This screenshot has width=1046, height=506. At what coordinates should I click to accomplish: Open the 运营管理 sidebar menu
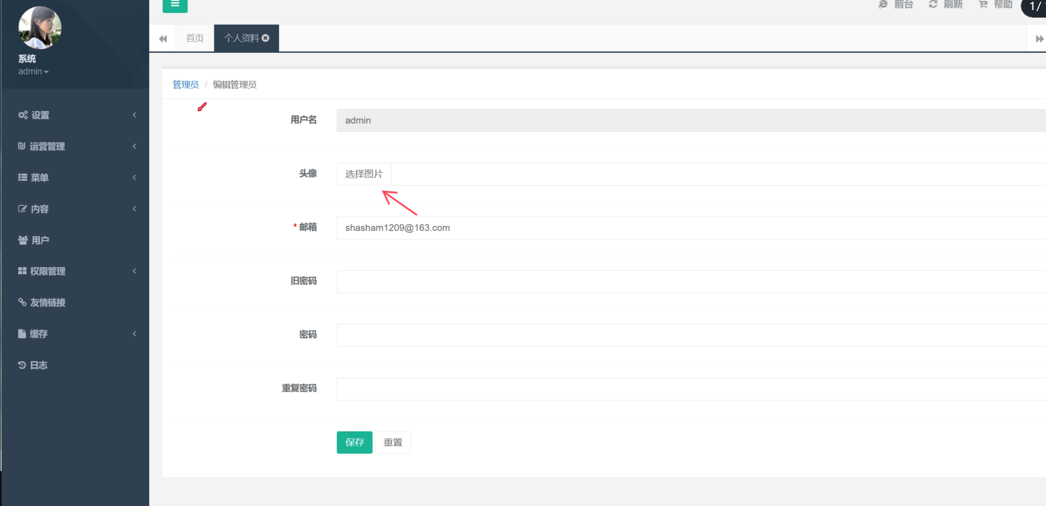pos(75,146)
